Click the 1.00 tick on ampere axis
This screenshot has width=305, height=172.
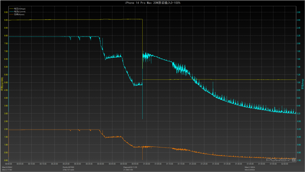pyautogui.click(x=299, y=82)
